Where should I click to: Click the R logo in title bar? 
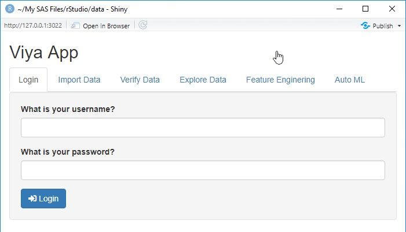(9, 9)
